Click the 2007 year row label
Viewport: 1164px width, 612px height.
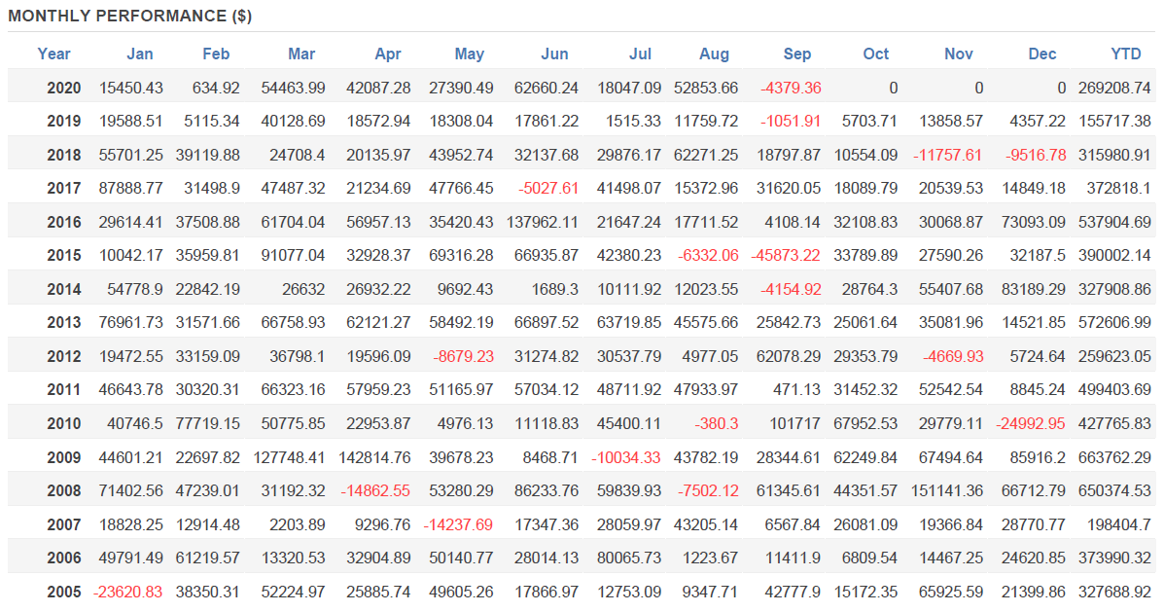coord(64,524)
